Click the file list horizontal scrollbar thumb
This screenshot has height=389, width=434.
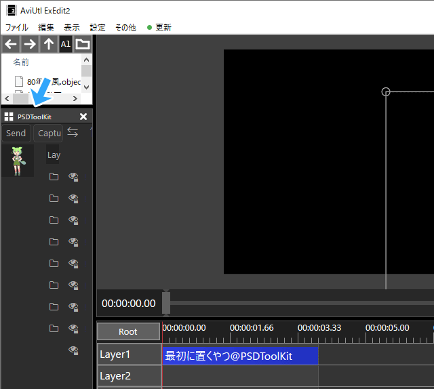pyautogui.click(x=21, y=98)
